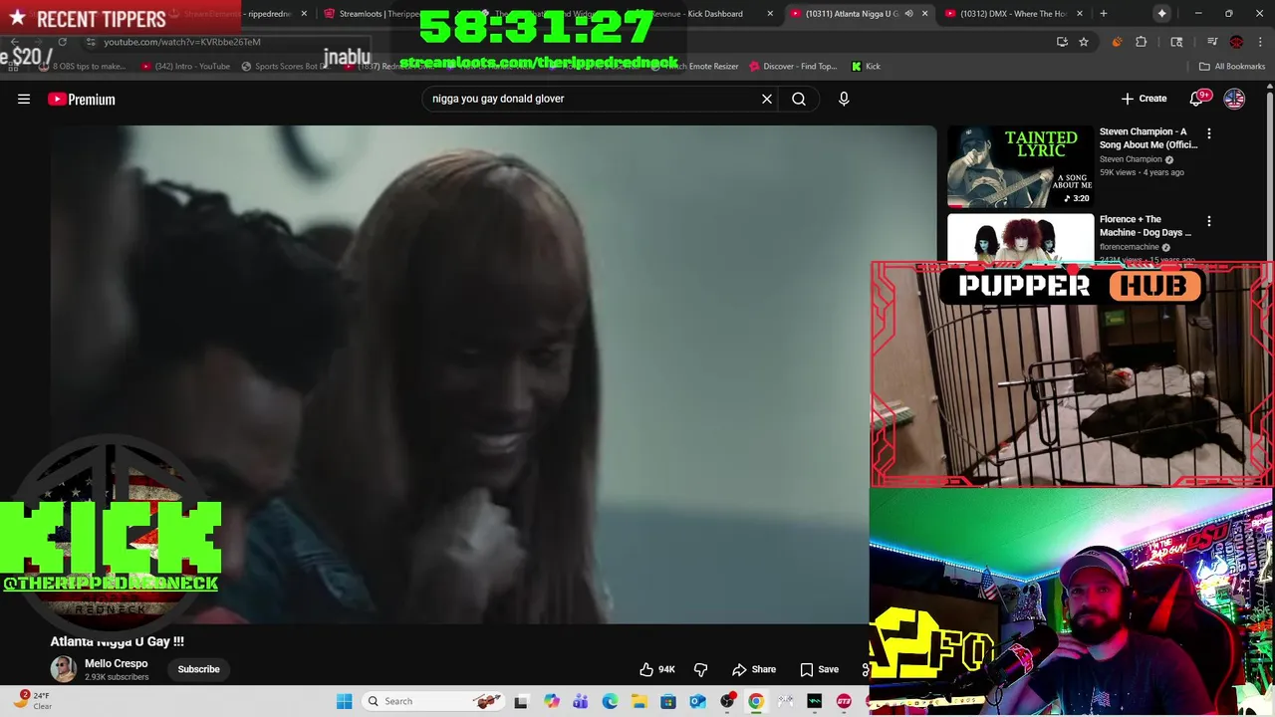Mute the audio on the Atlanta tab
Screen dimensions: 1275x717
pyautogui.click(x=908, y=14)
